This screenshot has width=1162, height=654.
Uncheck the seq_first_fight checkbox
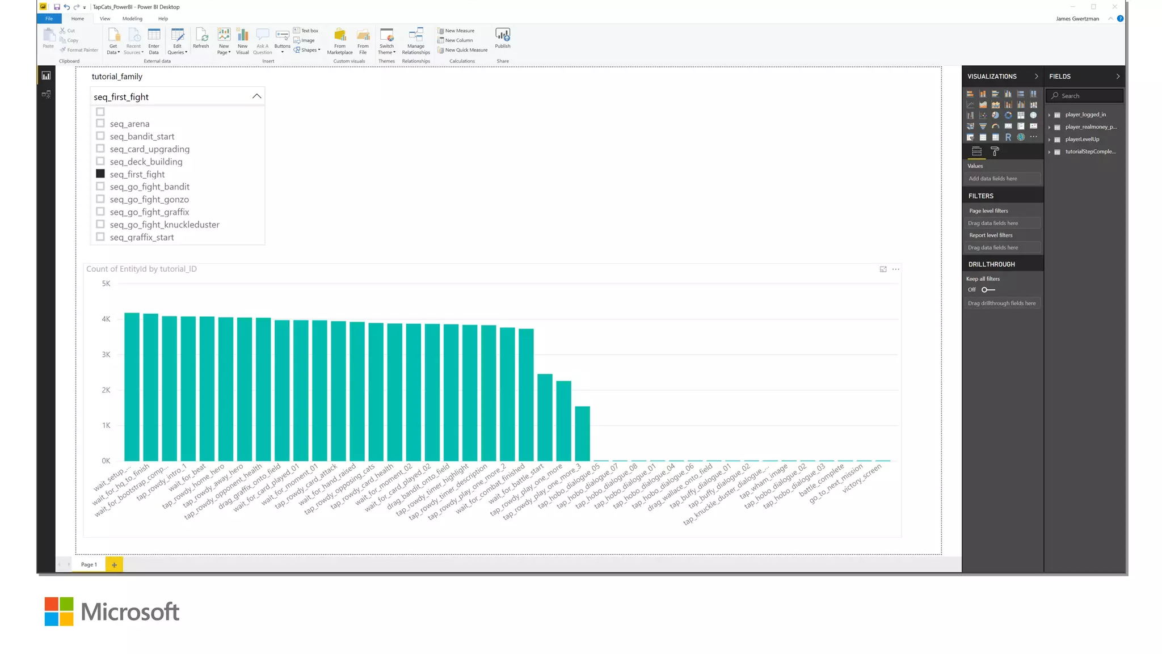[100, 174]
